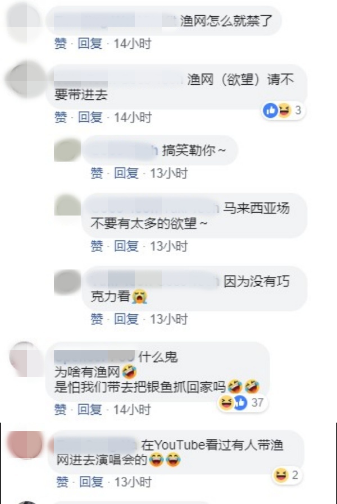The image size is (337, 504).
Task: Like the 渔网（欲望）请不要带进去 comment
Action: click(x=61, y=117)
